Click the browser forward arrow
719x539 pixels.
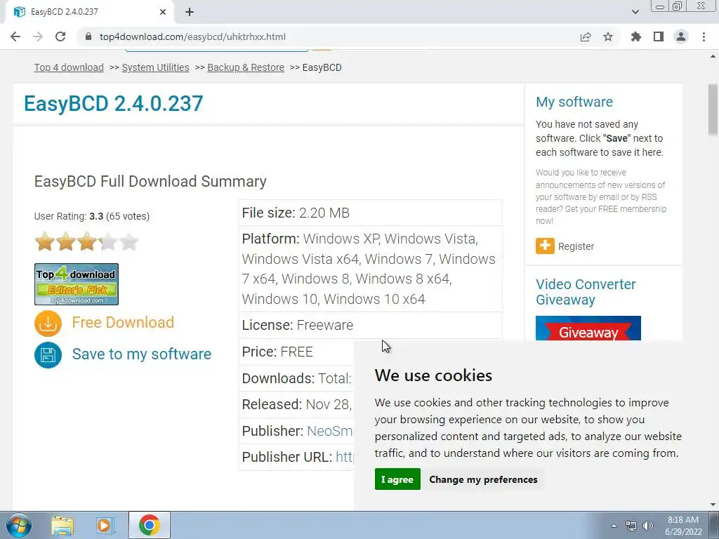click(38, 36)
